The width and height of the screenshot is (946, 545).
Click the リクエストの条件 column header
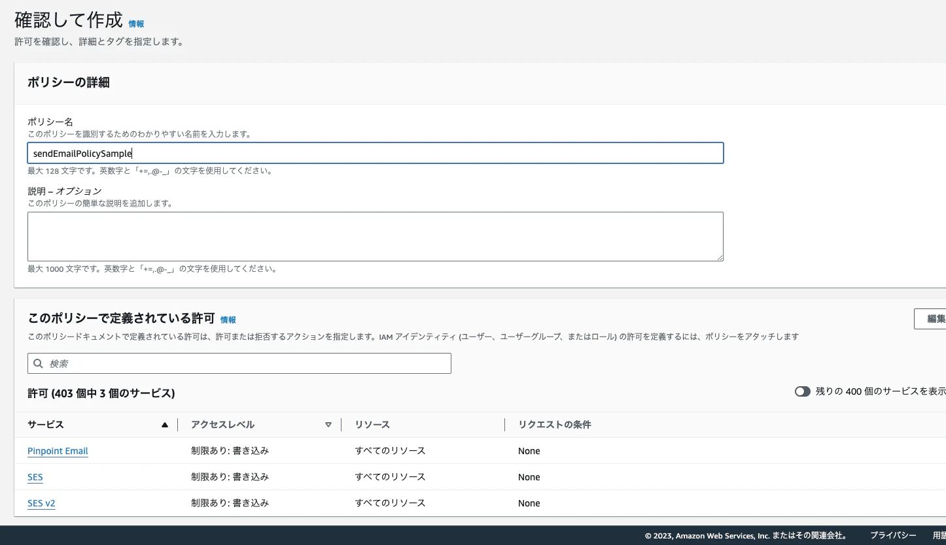pyautogui.click(x=555, y=425)
